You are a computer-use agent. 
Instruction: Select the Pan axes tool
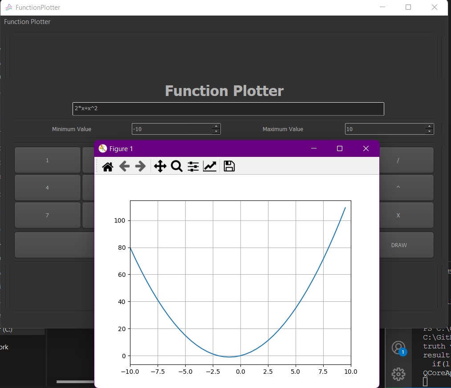coord(160,166)
